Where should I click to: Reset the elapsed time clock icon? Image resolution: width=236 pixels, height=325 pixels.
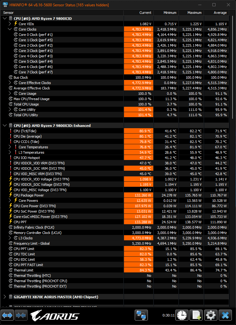pos(182,315)
